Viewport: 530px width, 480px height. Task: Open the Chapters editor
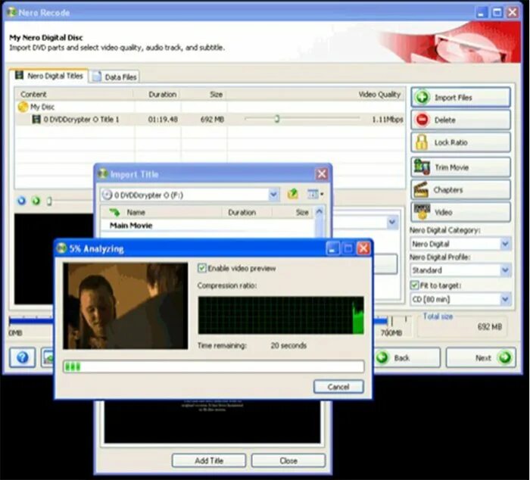tap(460, 189)
